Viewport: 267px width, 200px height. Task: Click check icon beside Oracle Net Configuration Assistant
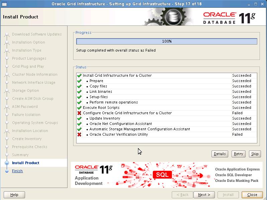tap(79, 124)
